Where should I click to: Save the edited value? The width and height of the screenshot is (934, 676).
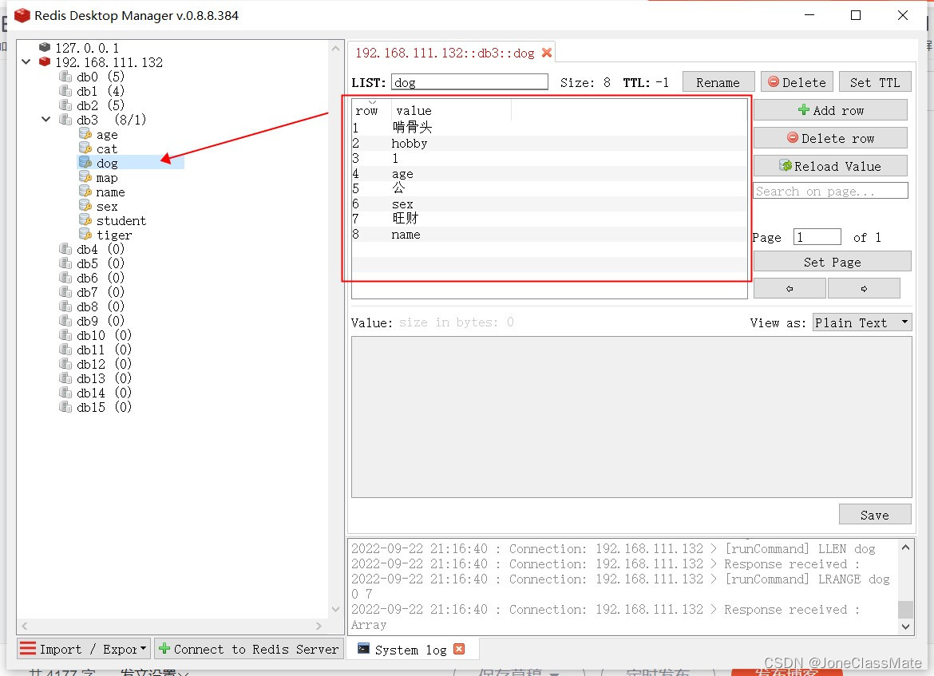875,515
